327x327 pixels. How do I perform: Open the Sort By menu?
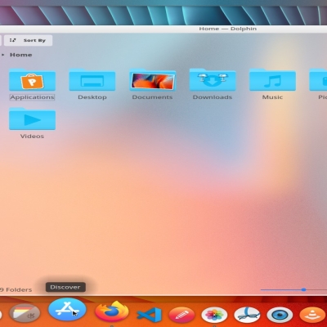click(28, 40)
